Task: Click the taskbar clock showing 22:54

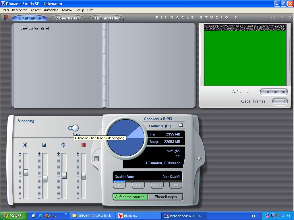Action: (286, 216)
